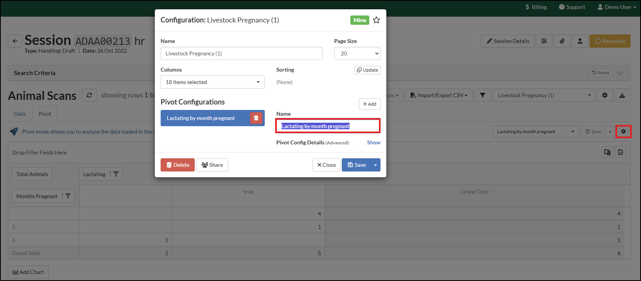Click the Update sorting button
The height and width of the screenshot is (281, 641).
coord(367,70)
